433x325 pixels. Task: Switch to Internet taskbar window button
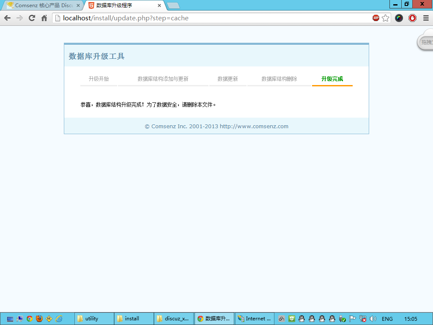[x=254, y=319]
